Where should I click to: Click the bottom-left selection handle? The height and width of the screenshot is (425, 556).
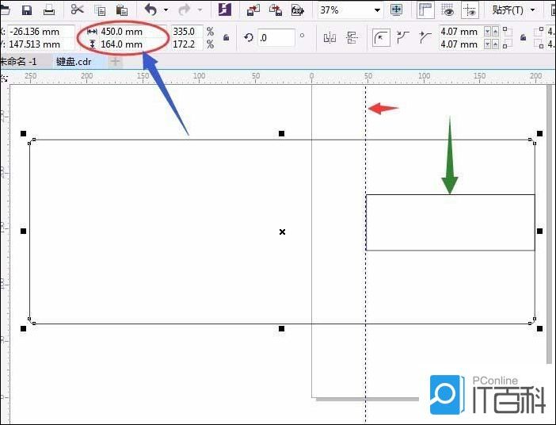point(24,329)
